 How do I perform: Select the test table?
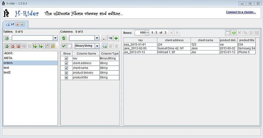[x=31, y=68]
